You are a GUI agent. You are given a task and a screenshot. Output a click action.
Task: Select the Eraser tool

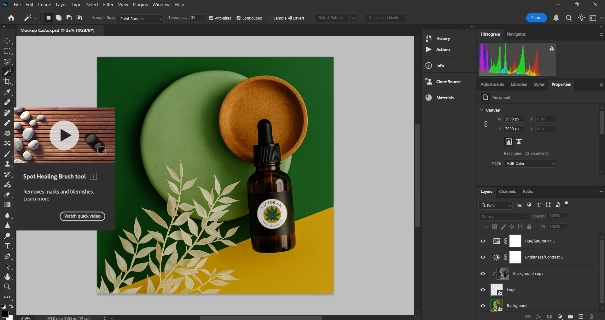point(7,195)
